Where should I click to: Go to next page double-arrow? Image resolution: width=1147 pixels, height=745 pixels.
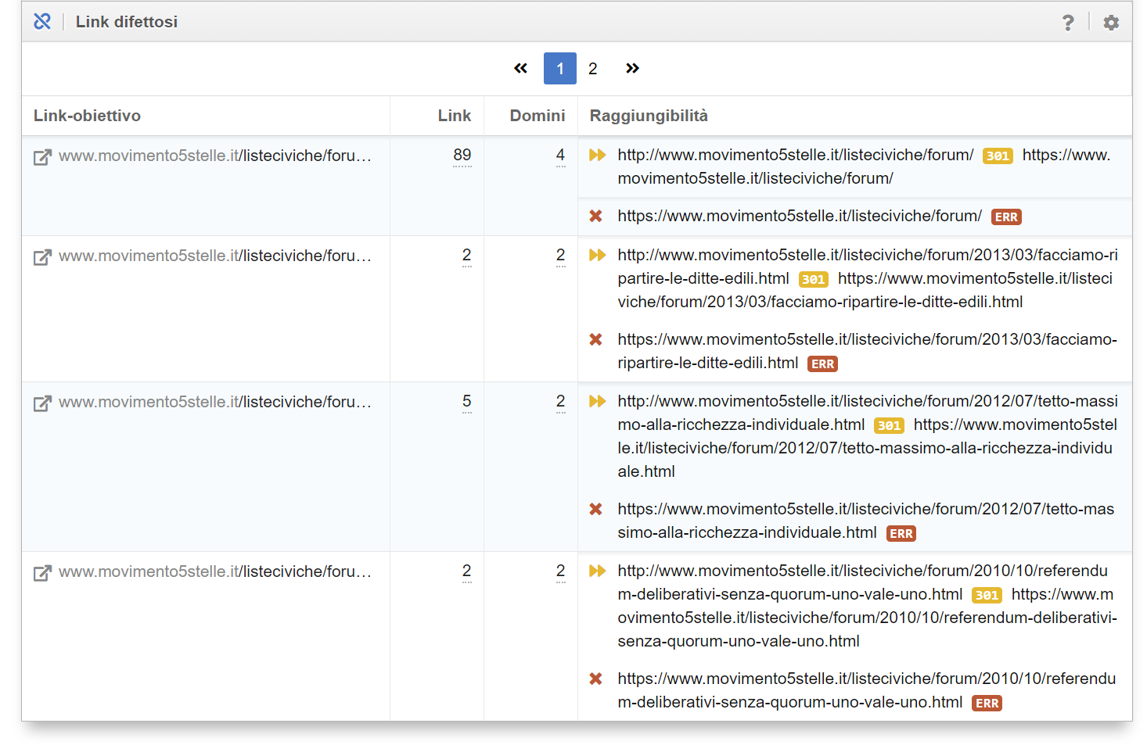pyautogui.click(x=632, y=69)
